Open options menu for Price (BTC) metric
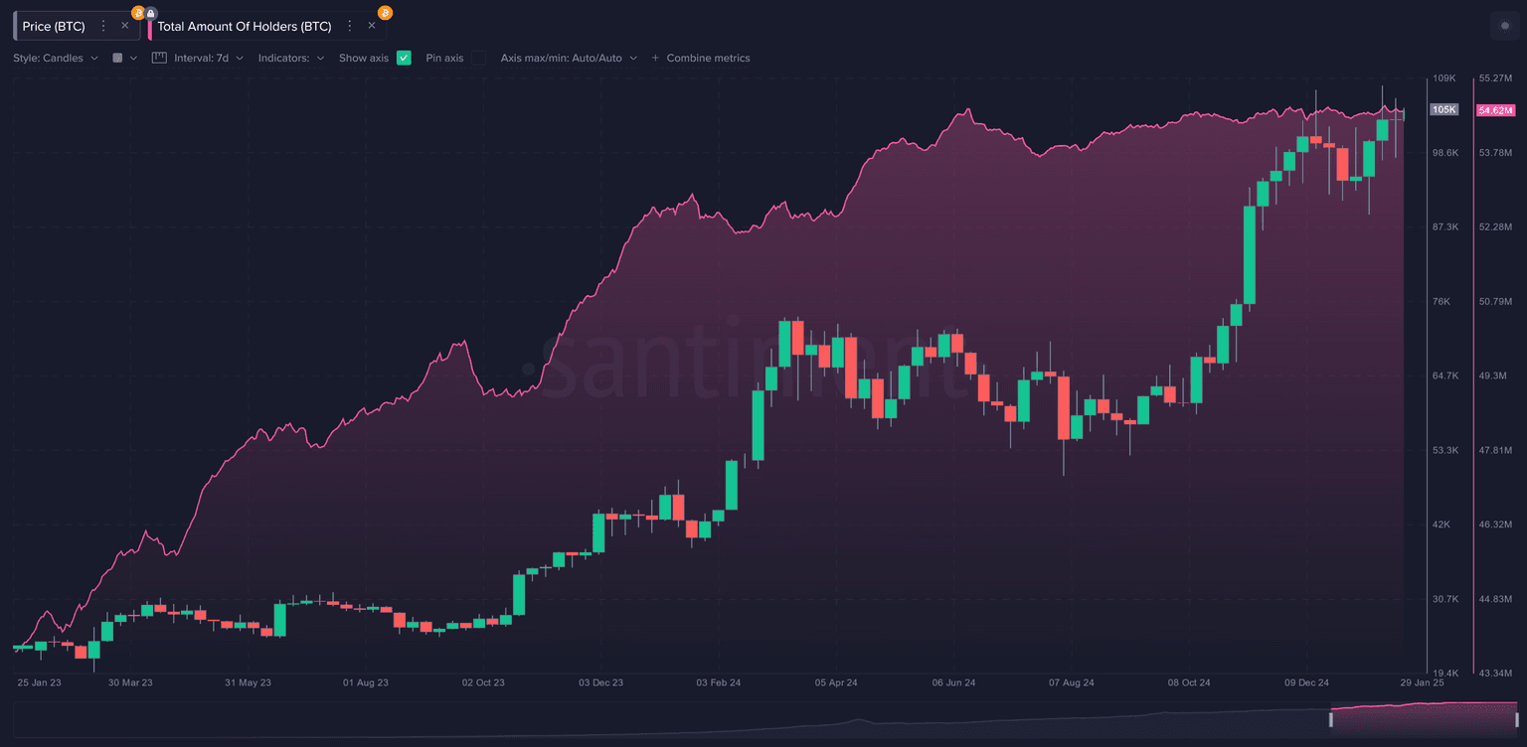Viewport: 1527px width, 747px height. [103, 26]
